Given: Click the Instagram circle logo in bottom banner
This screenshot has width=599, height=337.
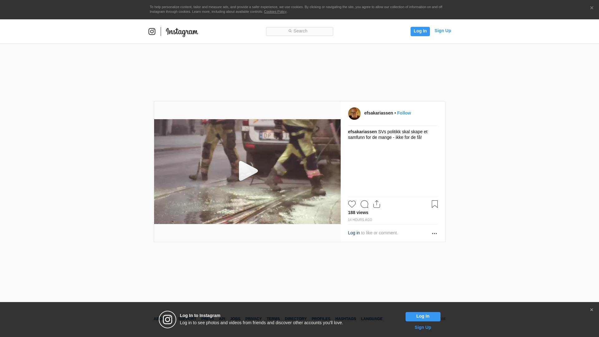Looking at the screenshot, I should 168,320.
